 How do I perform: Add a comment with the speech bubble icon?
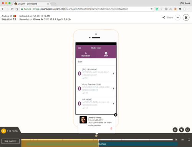pos(188,130)
